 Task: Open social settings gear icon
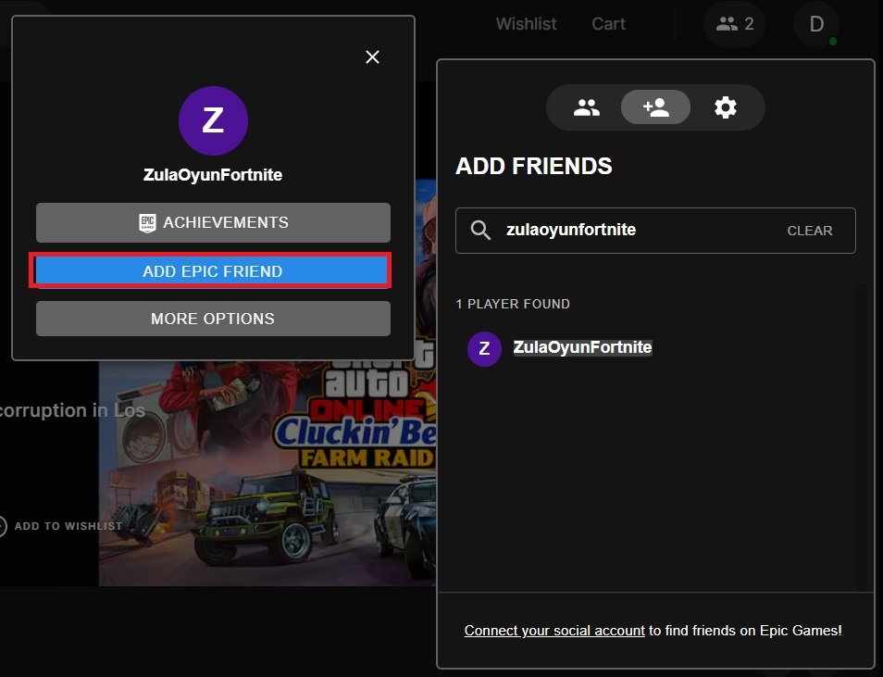coord(725,108)
